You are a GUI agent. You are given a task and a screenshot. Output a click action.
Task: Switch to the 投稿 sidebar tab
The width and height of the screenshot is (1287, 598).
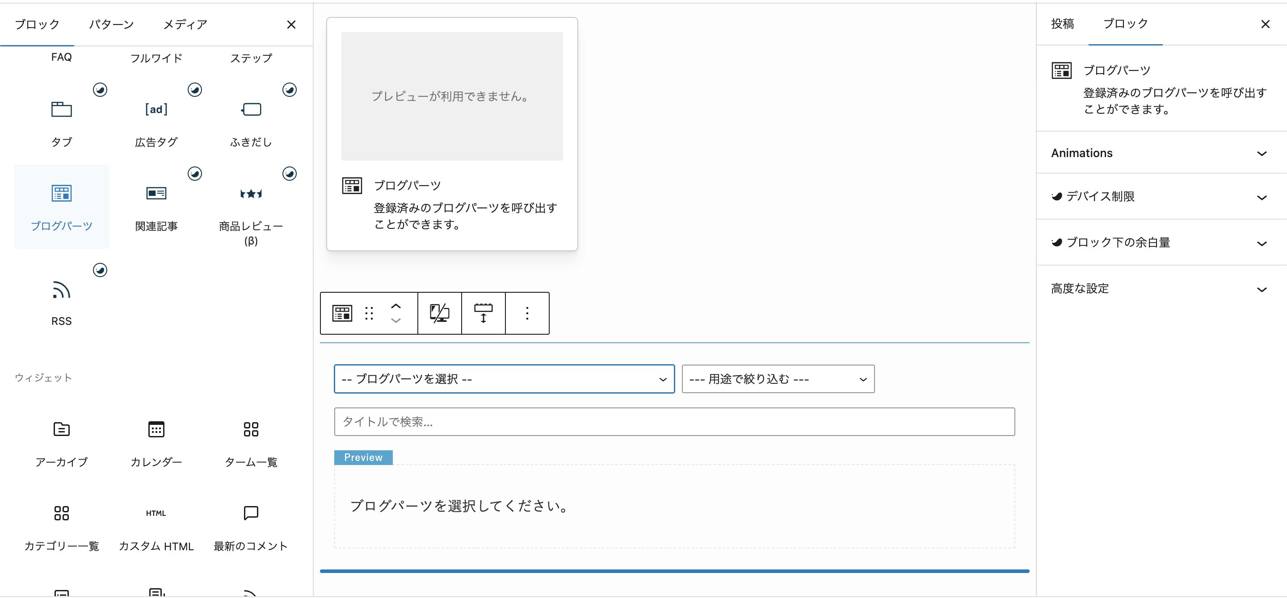click(x=1062, y=24)
